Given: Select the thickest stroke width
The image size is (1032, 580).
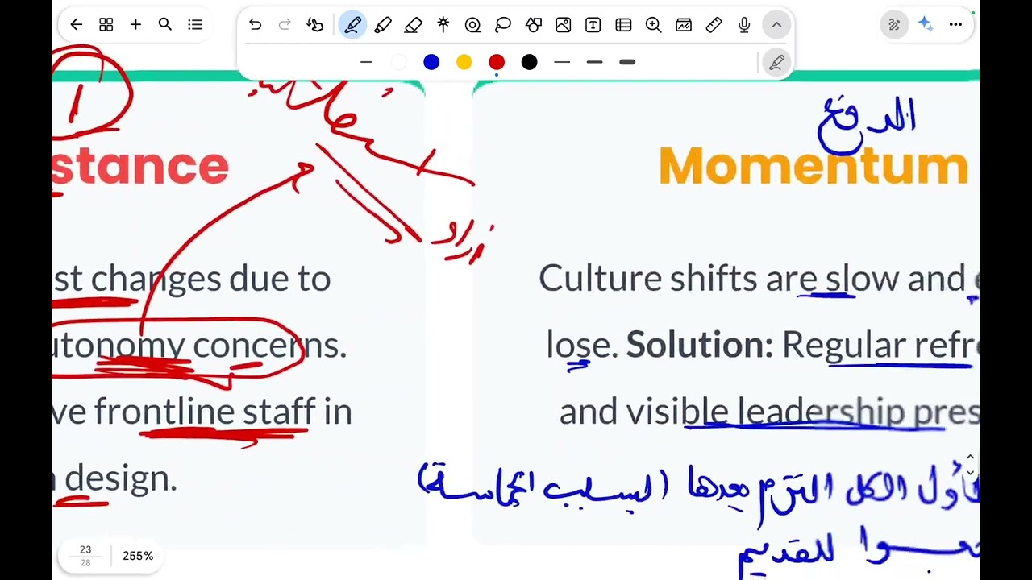Looking at the screenshot, I should 627,62.
